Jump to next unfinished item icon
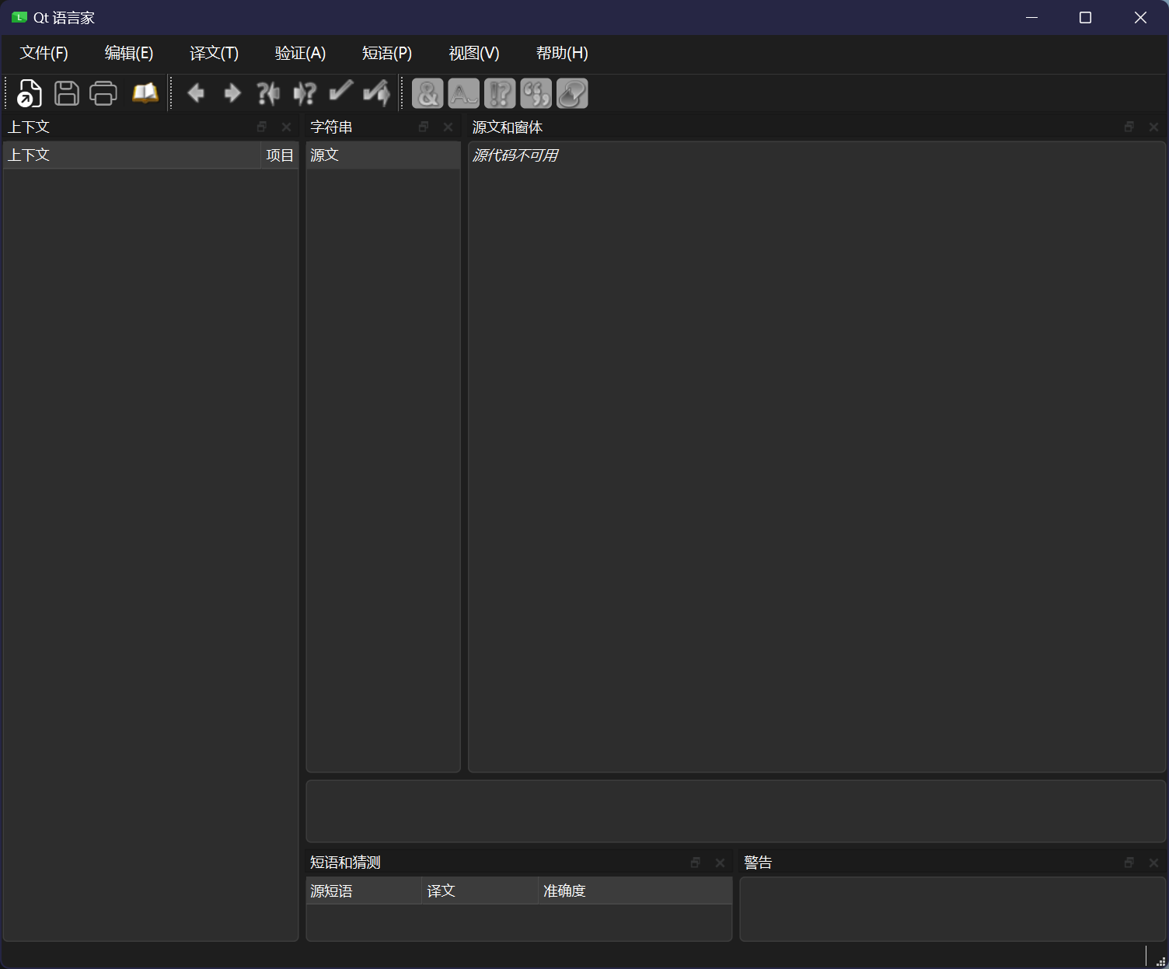This screenshot has height=969, width=1169. [305, 93]
